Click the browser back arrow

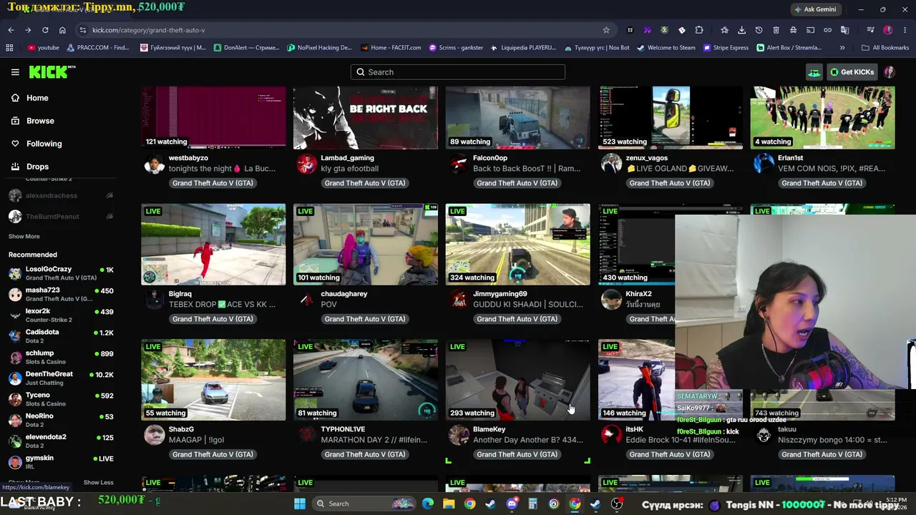point(11,30)
